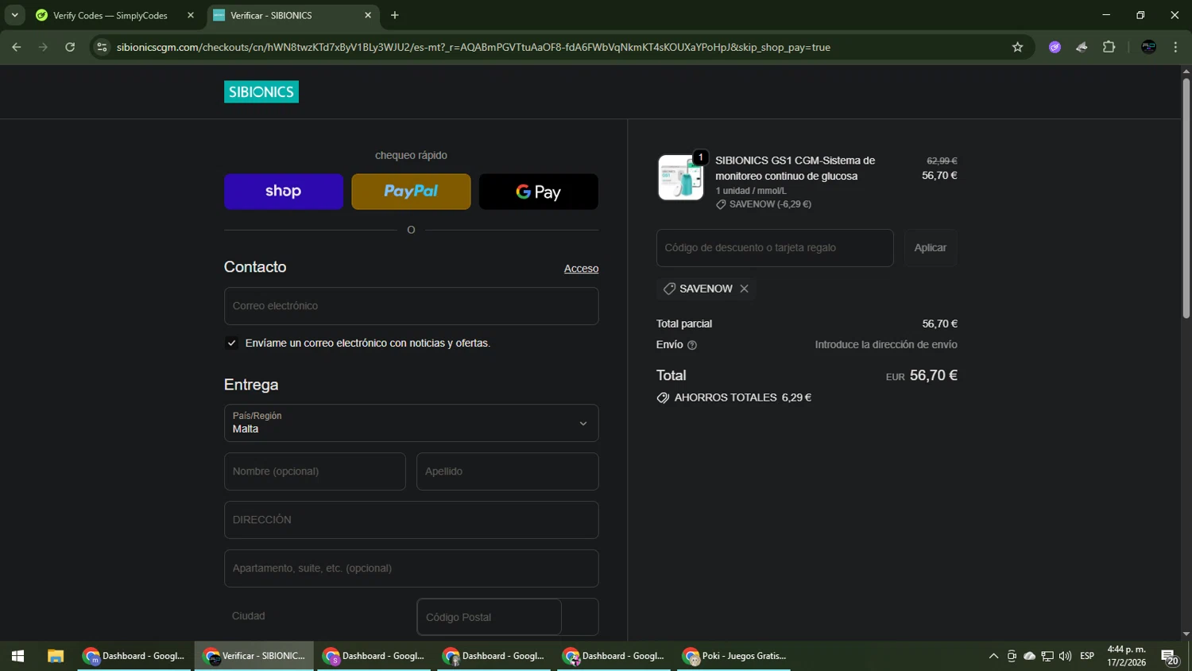This screenshot has height=671, width=1192.
Task: Open the Acceso login link
Action: [581, 269]
